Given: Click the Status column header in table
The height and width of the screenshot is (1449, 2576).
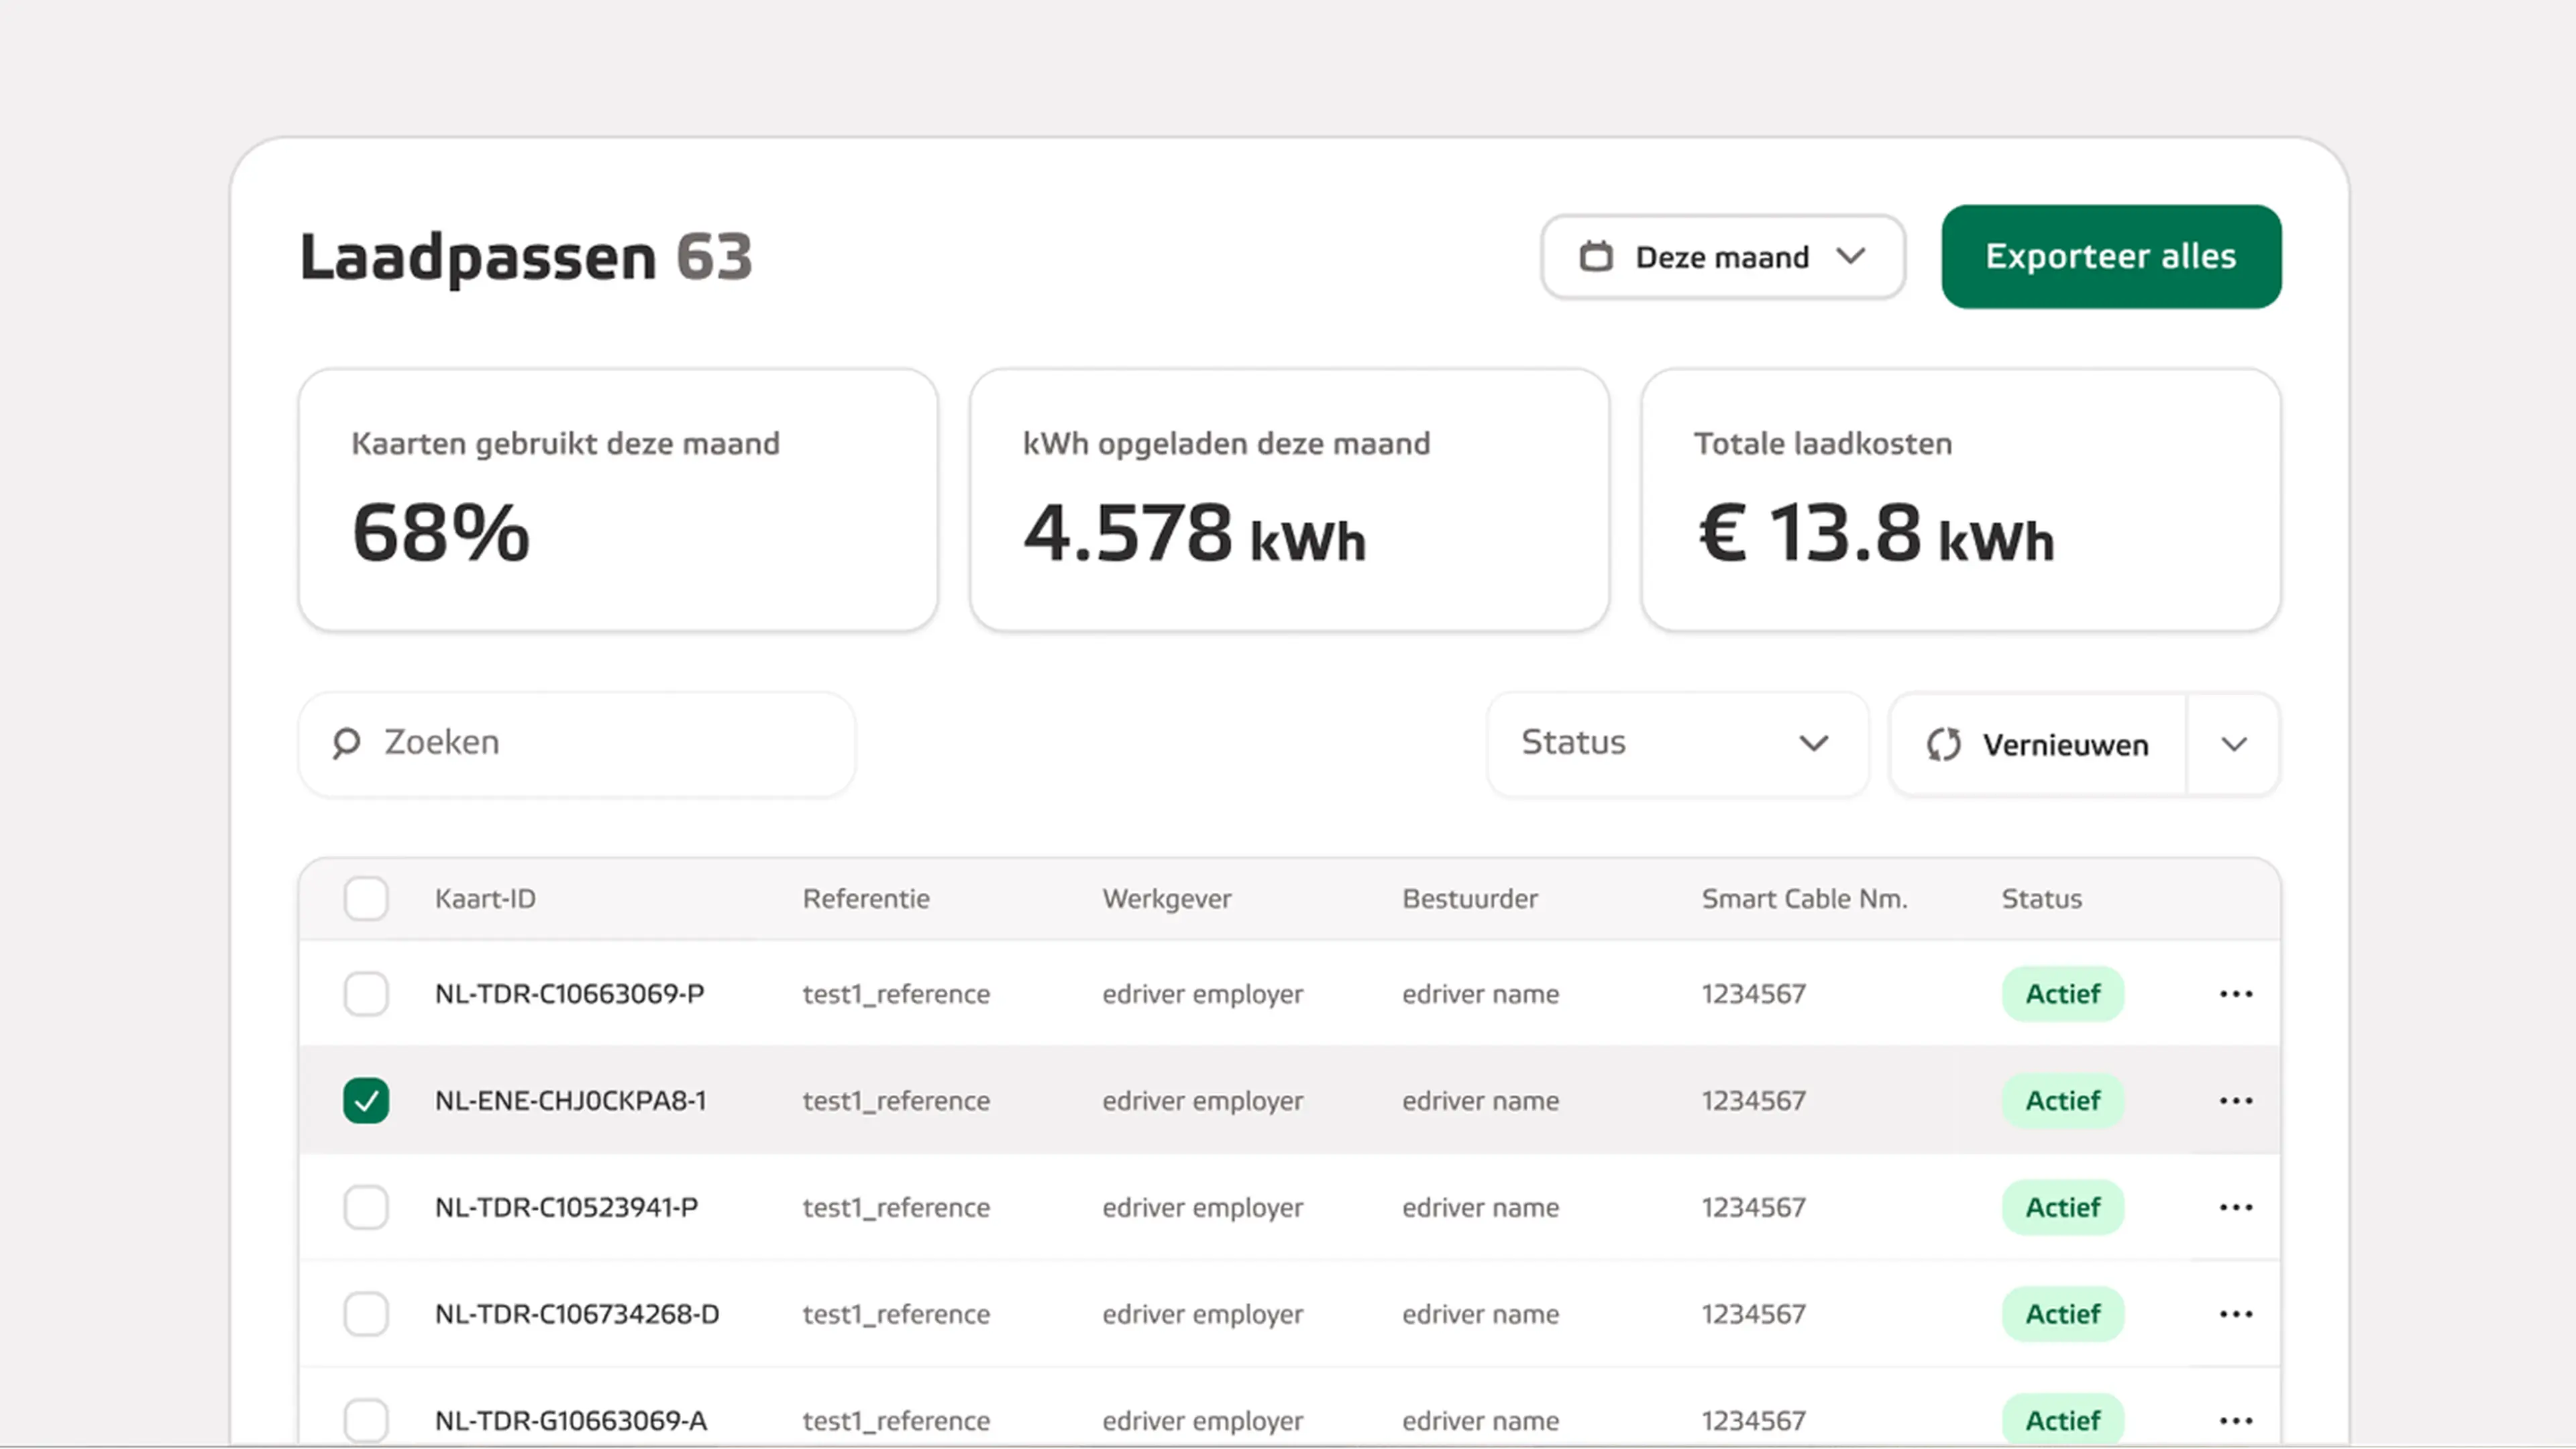Looking at the screenshot, I should (2042, 899).
